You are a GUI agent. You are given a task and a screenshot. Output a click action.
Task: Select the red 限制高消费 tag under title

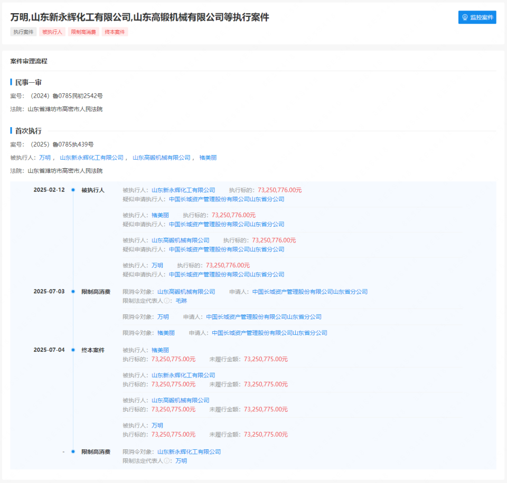click(83, 32)
